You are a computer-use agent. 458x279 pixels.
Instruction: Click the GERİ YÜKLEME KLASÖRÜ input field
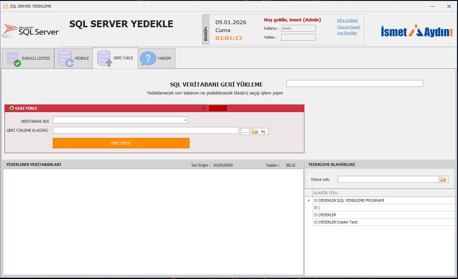point(146,130)
